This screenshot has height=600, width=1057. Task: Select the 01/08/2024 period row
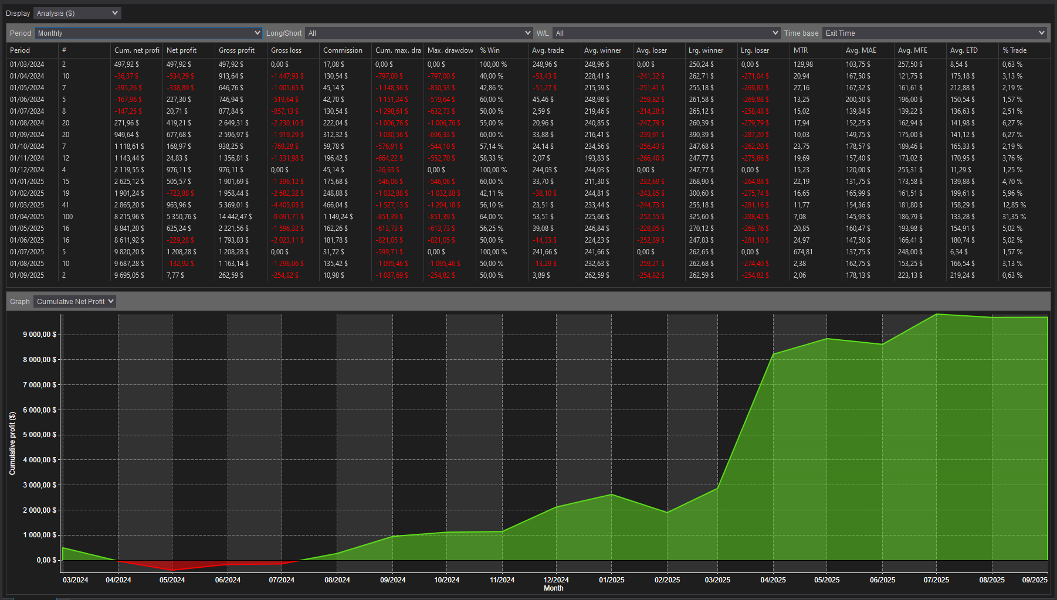528,123
